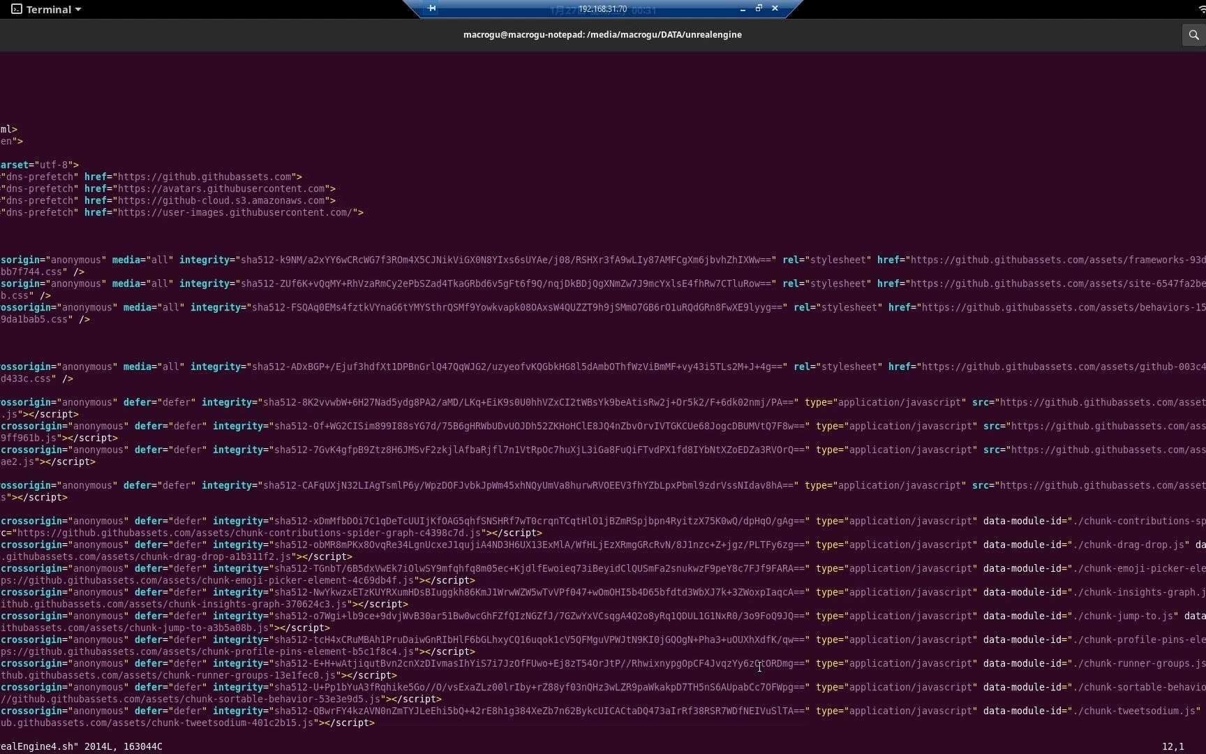This screenshot has height=754, width=1206.
Task: Click the IP address 192.168.31.70 on the toolbar
Action: [602, 9]
